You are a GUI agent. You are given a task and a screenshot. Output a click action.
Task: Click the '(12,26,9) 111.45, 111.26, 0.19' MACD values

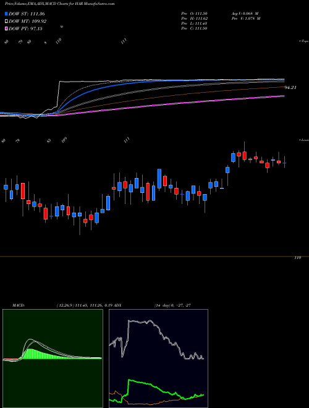click(x=86, y=305)
